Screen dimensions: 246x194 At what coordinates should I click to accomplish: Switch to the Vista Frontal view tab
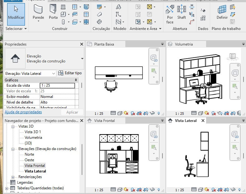pos(106,121)
